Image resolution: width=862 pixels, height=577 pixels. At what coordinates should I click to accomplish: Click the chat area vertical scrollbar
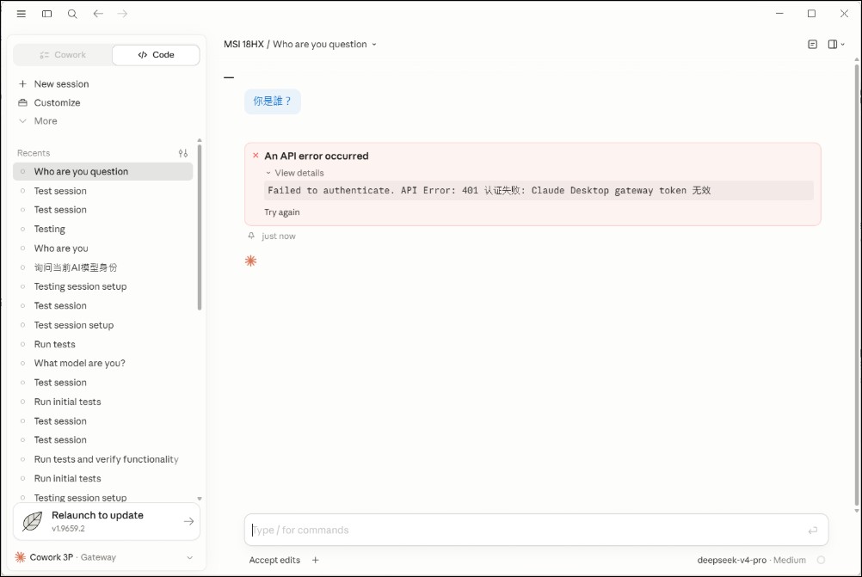point(857,285)
